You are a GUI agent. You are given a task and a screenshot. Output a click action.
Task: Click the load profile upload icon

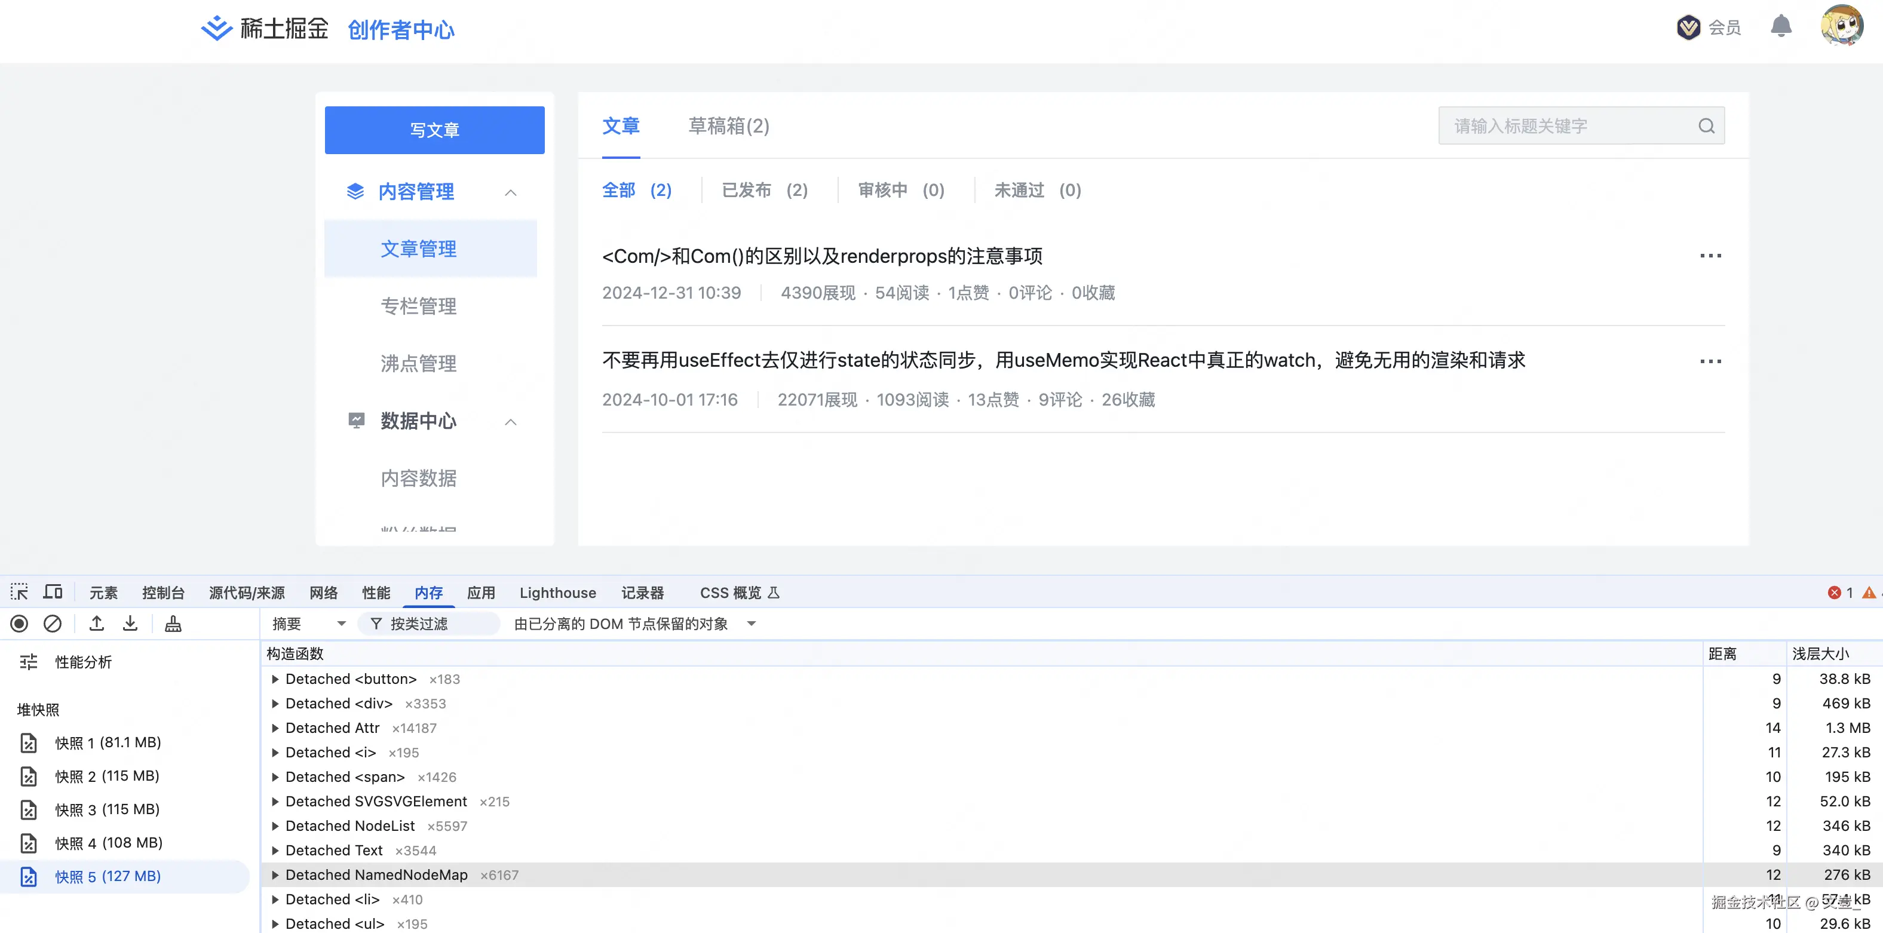[97, 623]
